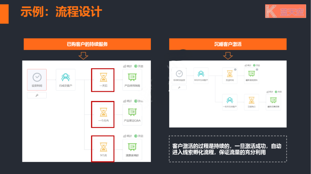Select the 半年未互动客户 customer node
311x174 pixels.
point(201,76)
